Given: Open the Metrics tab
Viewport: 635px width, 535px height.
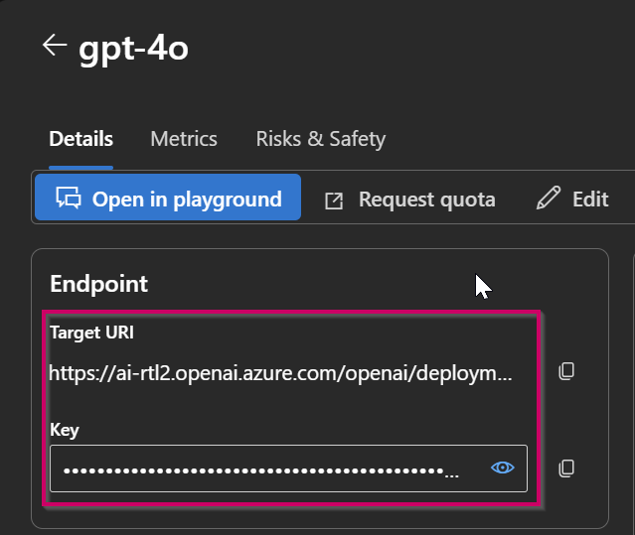Looking at the screenshot, I should [x=184, y=139].
